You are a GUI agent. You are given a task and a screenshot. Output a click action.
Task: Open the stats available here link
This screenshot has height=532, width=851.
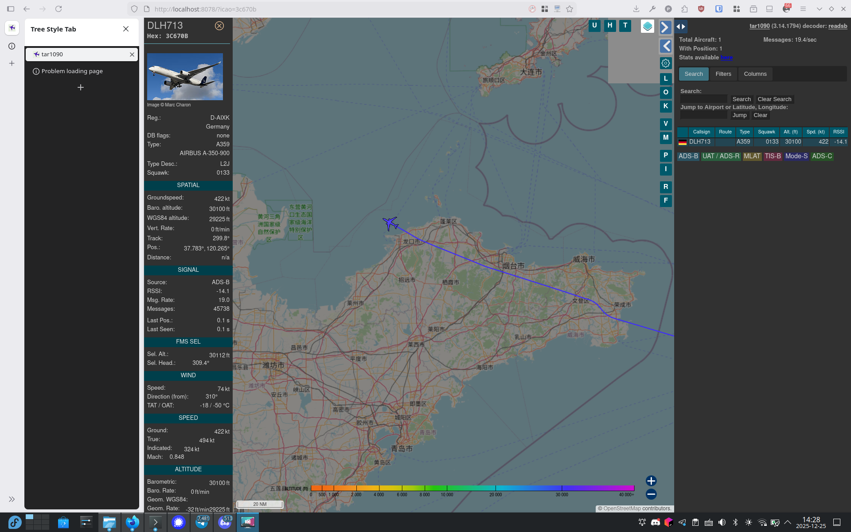[726, 58]
